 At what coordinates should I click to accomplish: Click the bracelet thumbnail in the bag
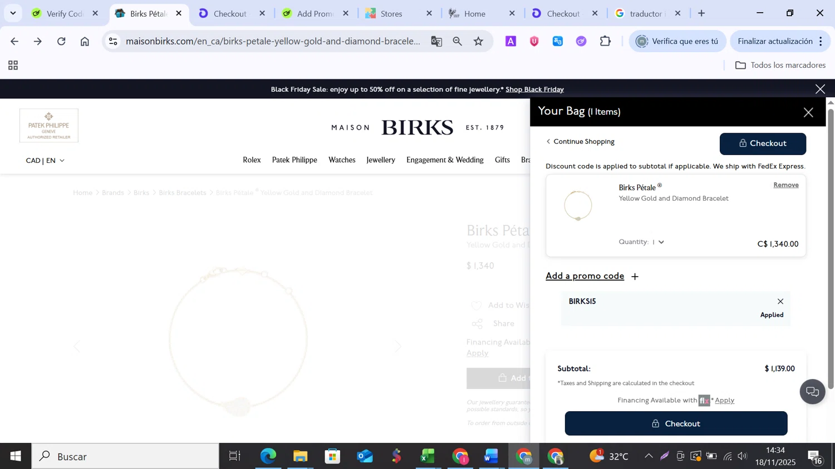[x=578, y=206]
